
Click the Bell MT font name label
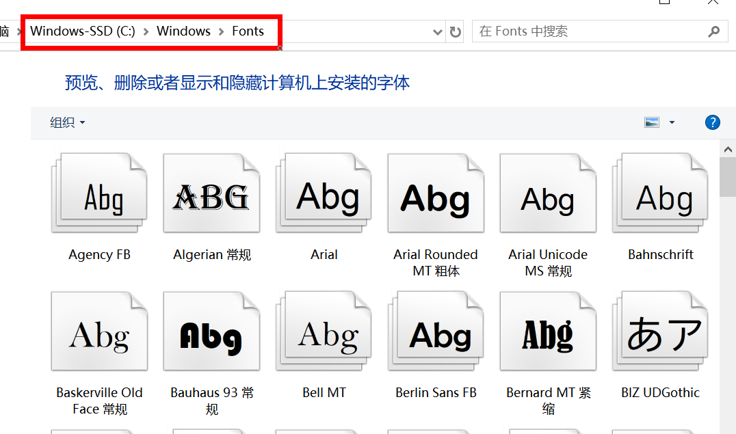324,393
